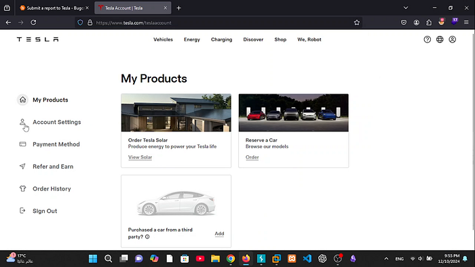Expand the List all tabs chevron

[x=406, y=8]
